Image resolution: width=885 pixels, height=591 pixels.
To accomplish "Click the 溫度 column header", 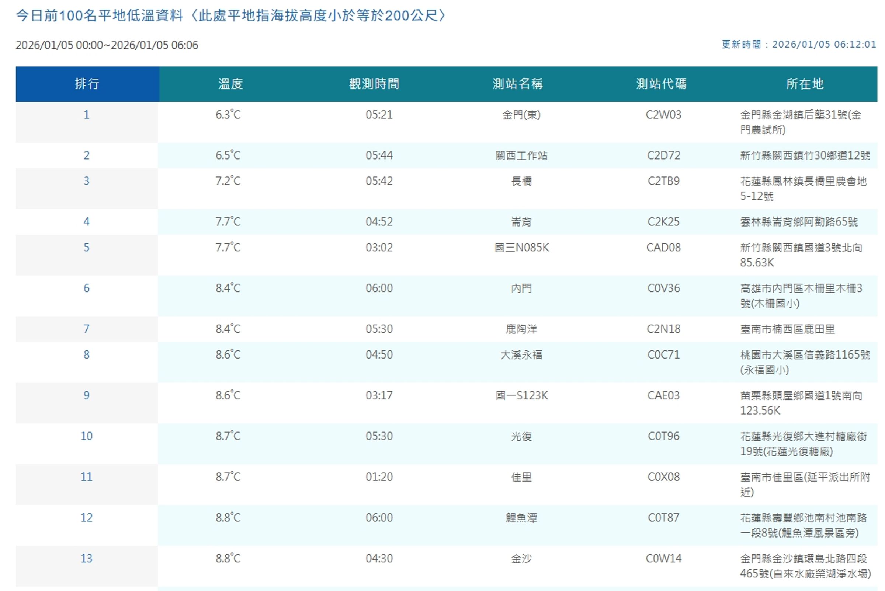I will click(230, 84).
